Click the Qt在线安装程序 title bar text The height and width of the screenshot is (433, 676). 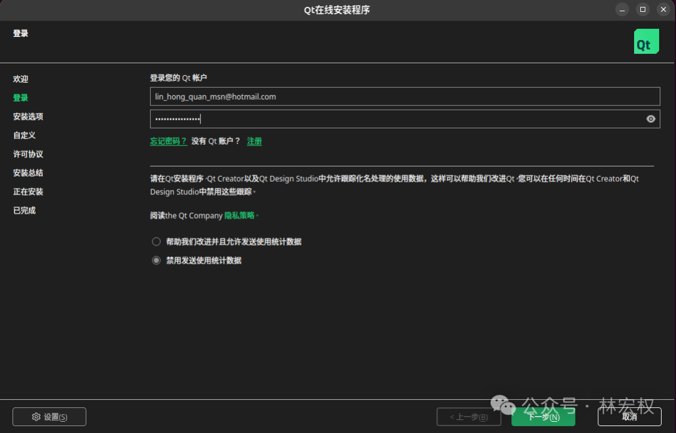coord(337,10)
